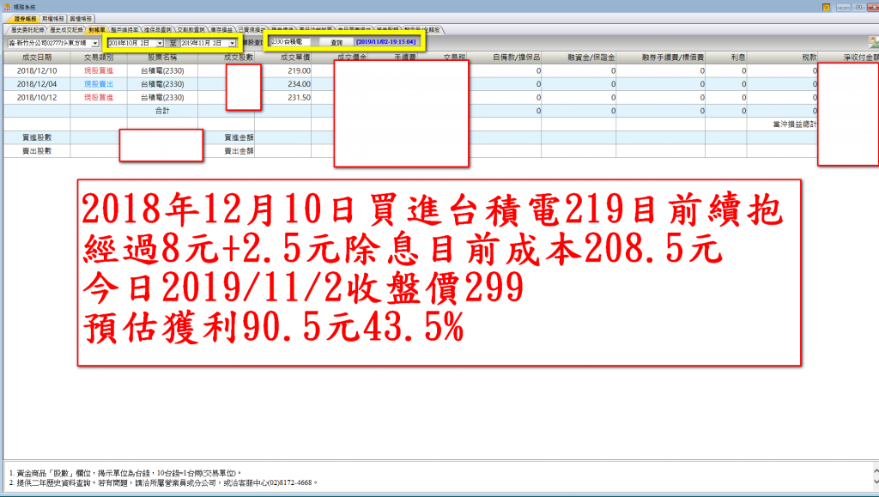The image size is (879, 497).
Task: Export the statement with the Excel icon
Action: 873,42
